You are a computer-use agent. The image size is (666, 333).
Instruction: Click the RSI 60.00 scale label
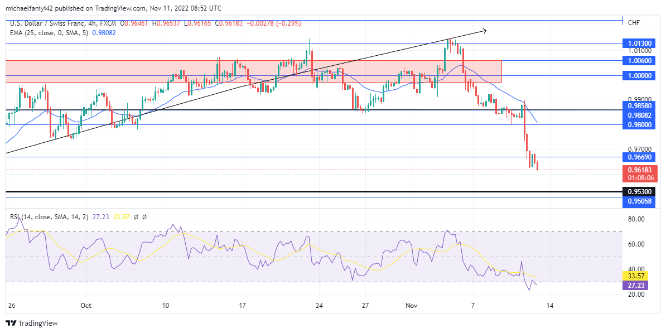click(x=636, y=244)
